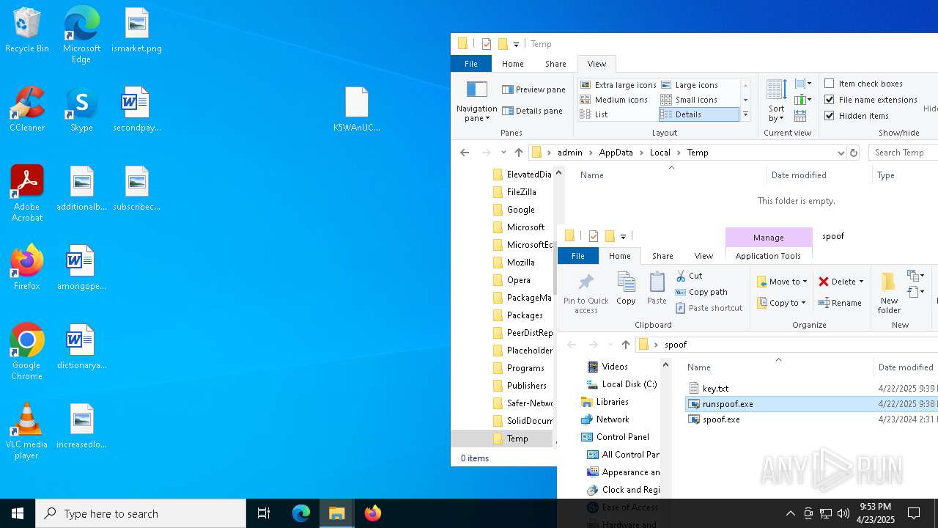Screen dimensions: 938x528
Task: Expand the layout gallery more arrow
Action: (745, 114)
